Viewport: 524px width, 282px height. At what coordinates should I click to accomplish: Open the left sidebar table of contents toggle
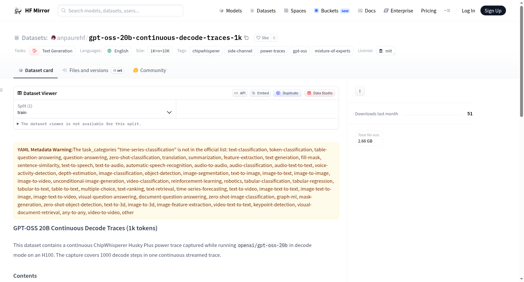(x=2, y=90)
